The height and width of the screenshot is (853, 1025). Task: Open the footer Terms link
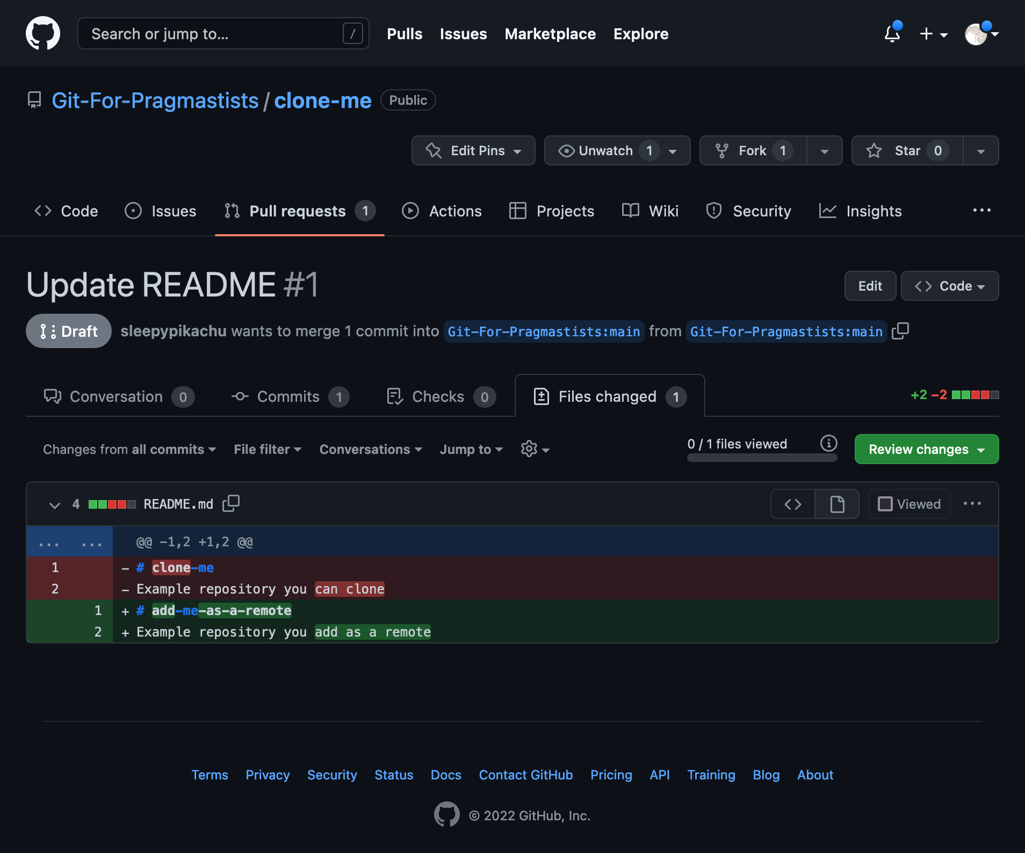(210, 775)
